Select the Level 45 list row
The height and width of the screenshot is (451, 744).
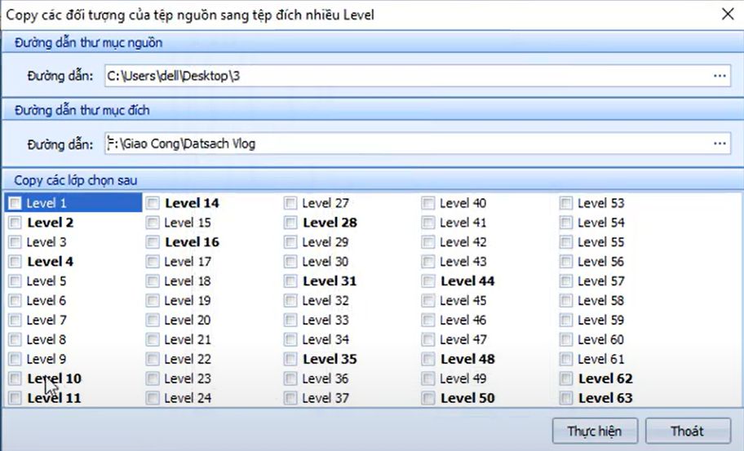(x=486, y=300)
